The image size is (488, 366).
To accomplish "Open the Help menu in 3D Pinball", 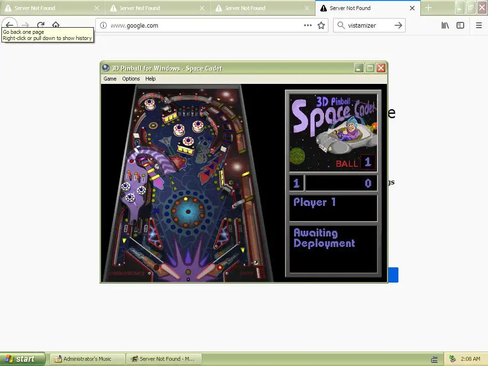I will (150, 79).
